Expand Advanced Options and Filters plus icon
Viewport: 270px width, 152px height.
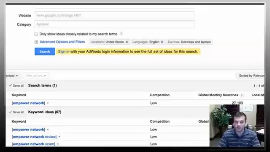pyautogui.click(x=36, y=42)
